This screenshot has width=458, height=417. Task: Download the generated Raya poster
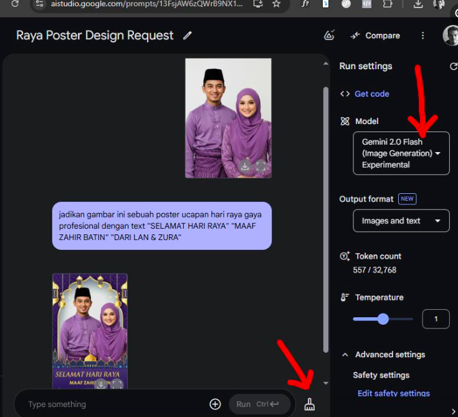101,385
